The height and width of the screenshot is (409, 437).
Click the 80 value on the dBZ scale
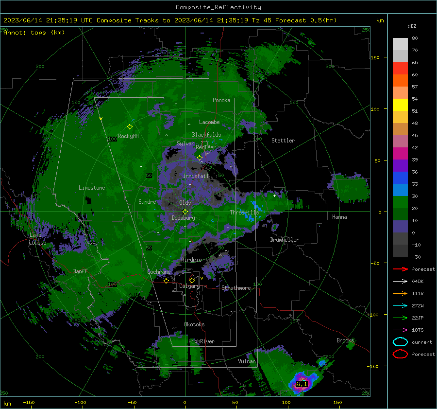pos(415,38)
